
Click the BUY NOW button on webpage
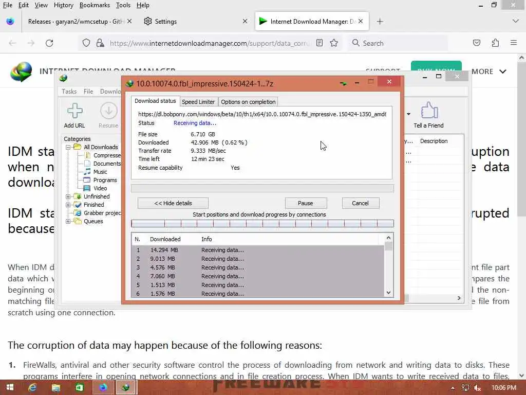click(436, 67)
